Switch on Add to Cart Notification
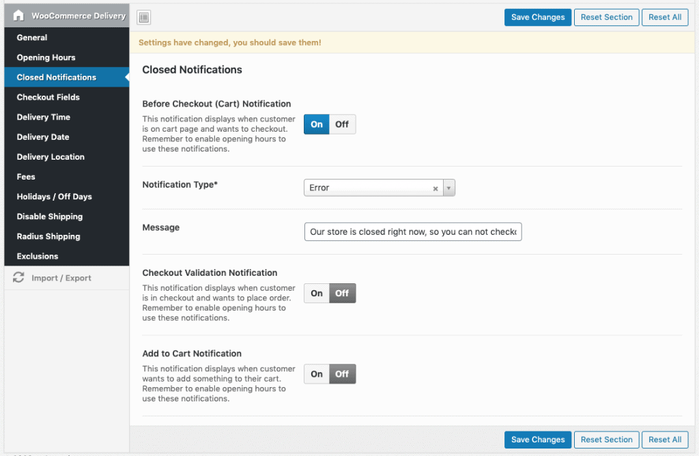The image size is (699, 456). (317, 374)
